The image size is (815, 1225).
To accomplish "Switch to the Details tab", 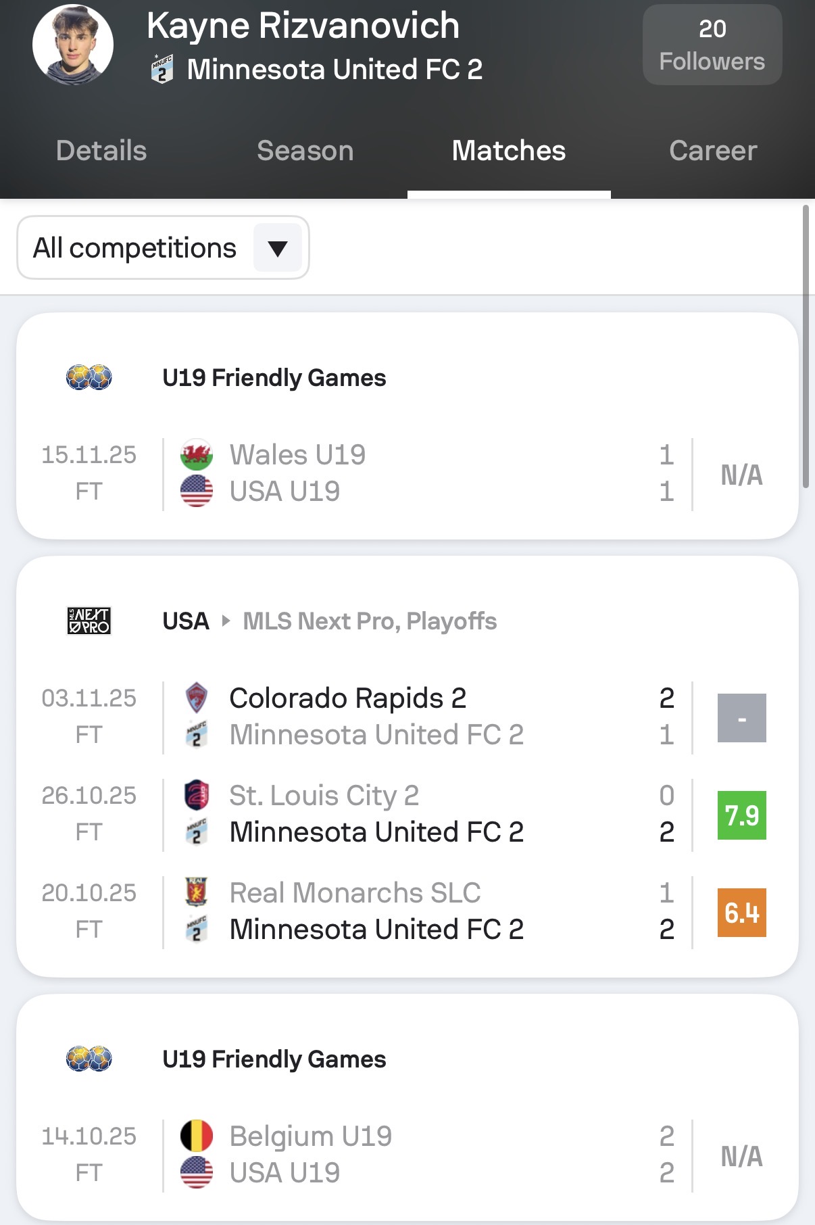I will (x=101, y=151).
